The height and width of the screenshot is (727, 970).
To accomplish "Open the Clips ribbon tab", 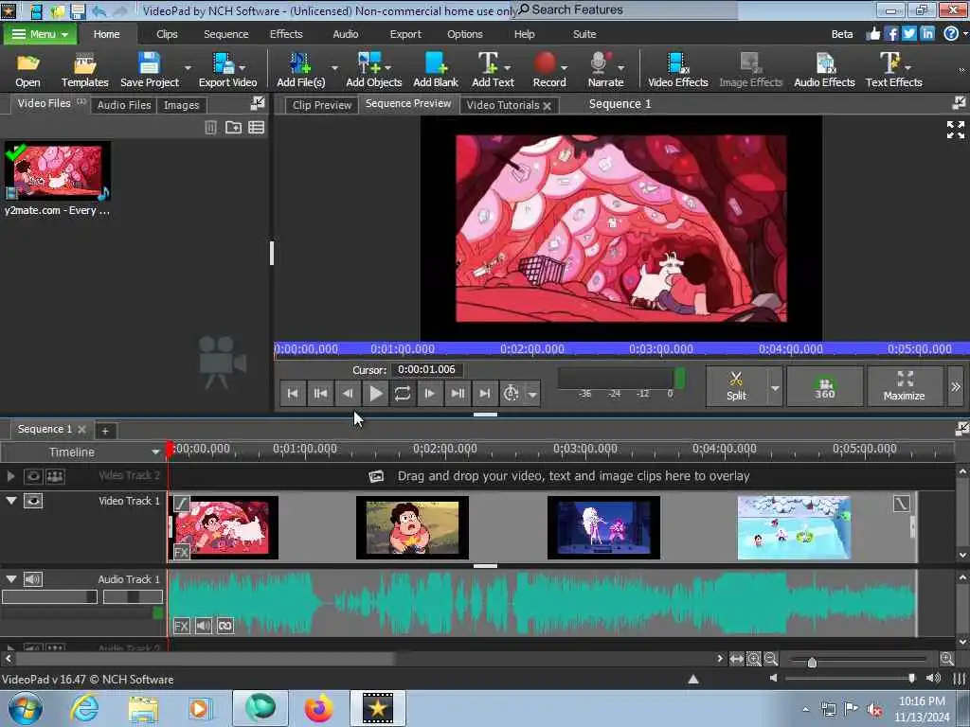I will point(167,34).
